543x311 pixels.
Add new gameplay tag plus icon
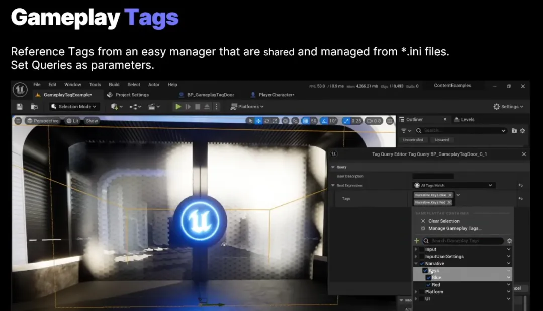(417, 240)
